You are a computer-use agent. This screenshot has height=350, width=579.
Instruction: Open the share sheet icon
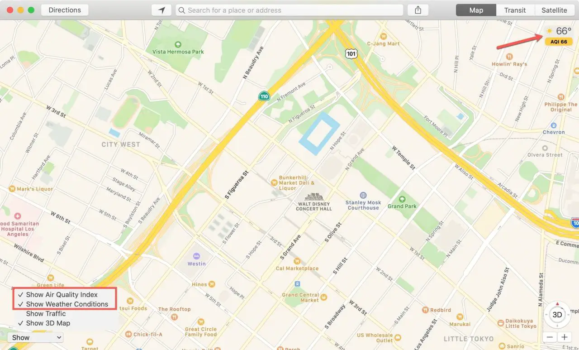coord(418,10)
